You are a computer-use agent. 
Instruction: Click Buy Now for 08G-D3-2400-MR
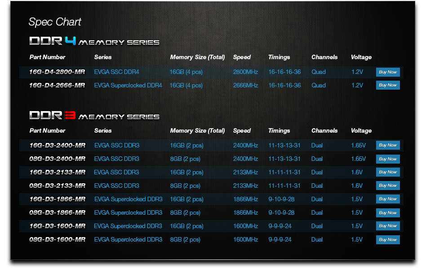pyautogui.click(x=388, y=159)
